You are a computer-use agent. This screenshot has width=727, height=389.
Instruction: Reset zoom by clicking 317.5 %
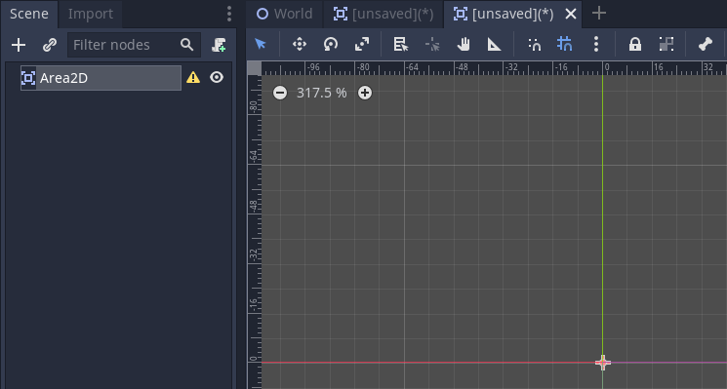point(321,93)
